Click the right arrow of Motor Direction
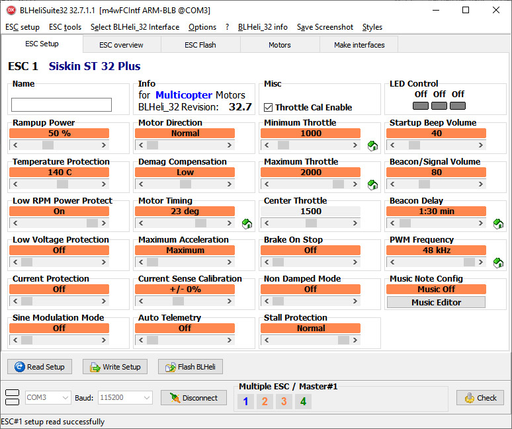Viewport: 512px width, 429px height. [x=230, y=145]
